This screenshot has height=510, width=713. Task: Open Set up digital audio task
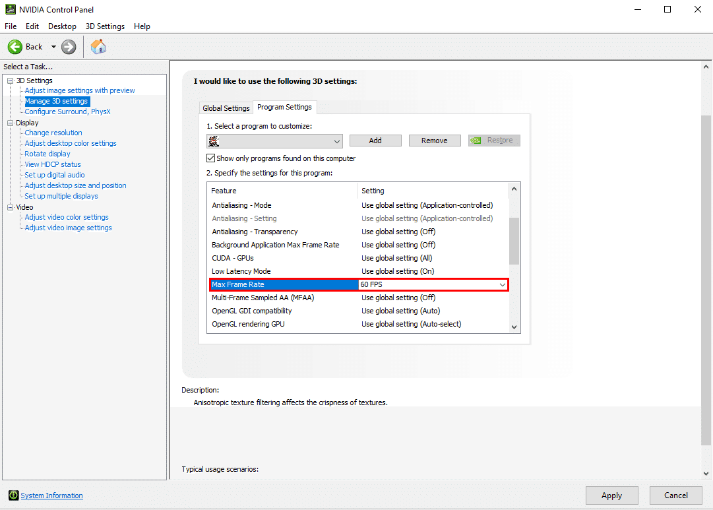point(55,175)
